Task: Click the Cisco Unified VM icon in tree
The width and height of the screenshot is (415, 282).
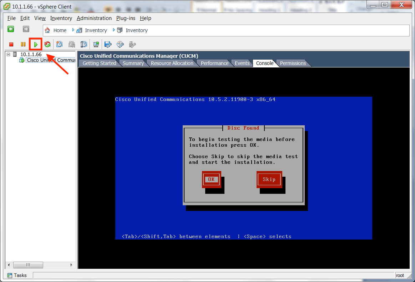Action: pyautogui.click(x=22, y=60)
